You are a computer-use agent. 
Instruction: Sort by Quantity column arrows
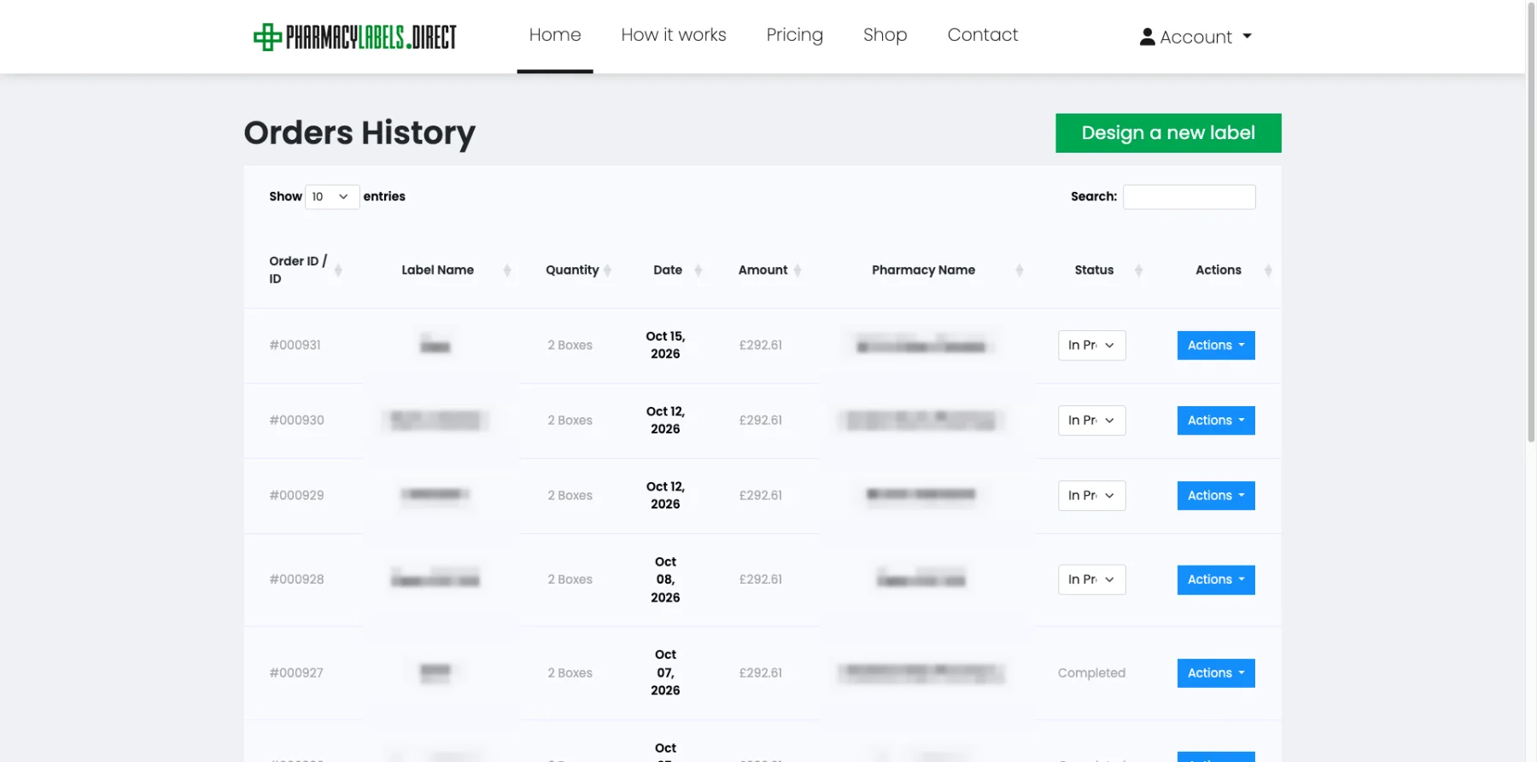[608, 270]
